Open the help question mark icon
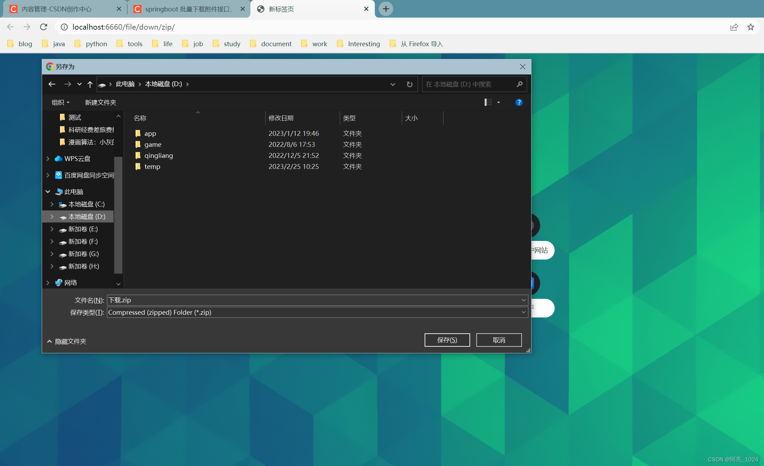764x466 pixels. point(519,102)
